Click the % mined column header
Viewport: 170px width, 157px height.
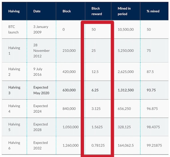153,11
